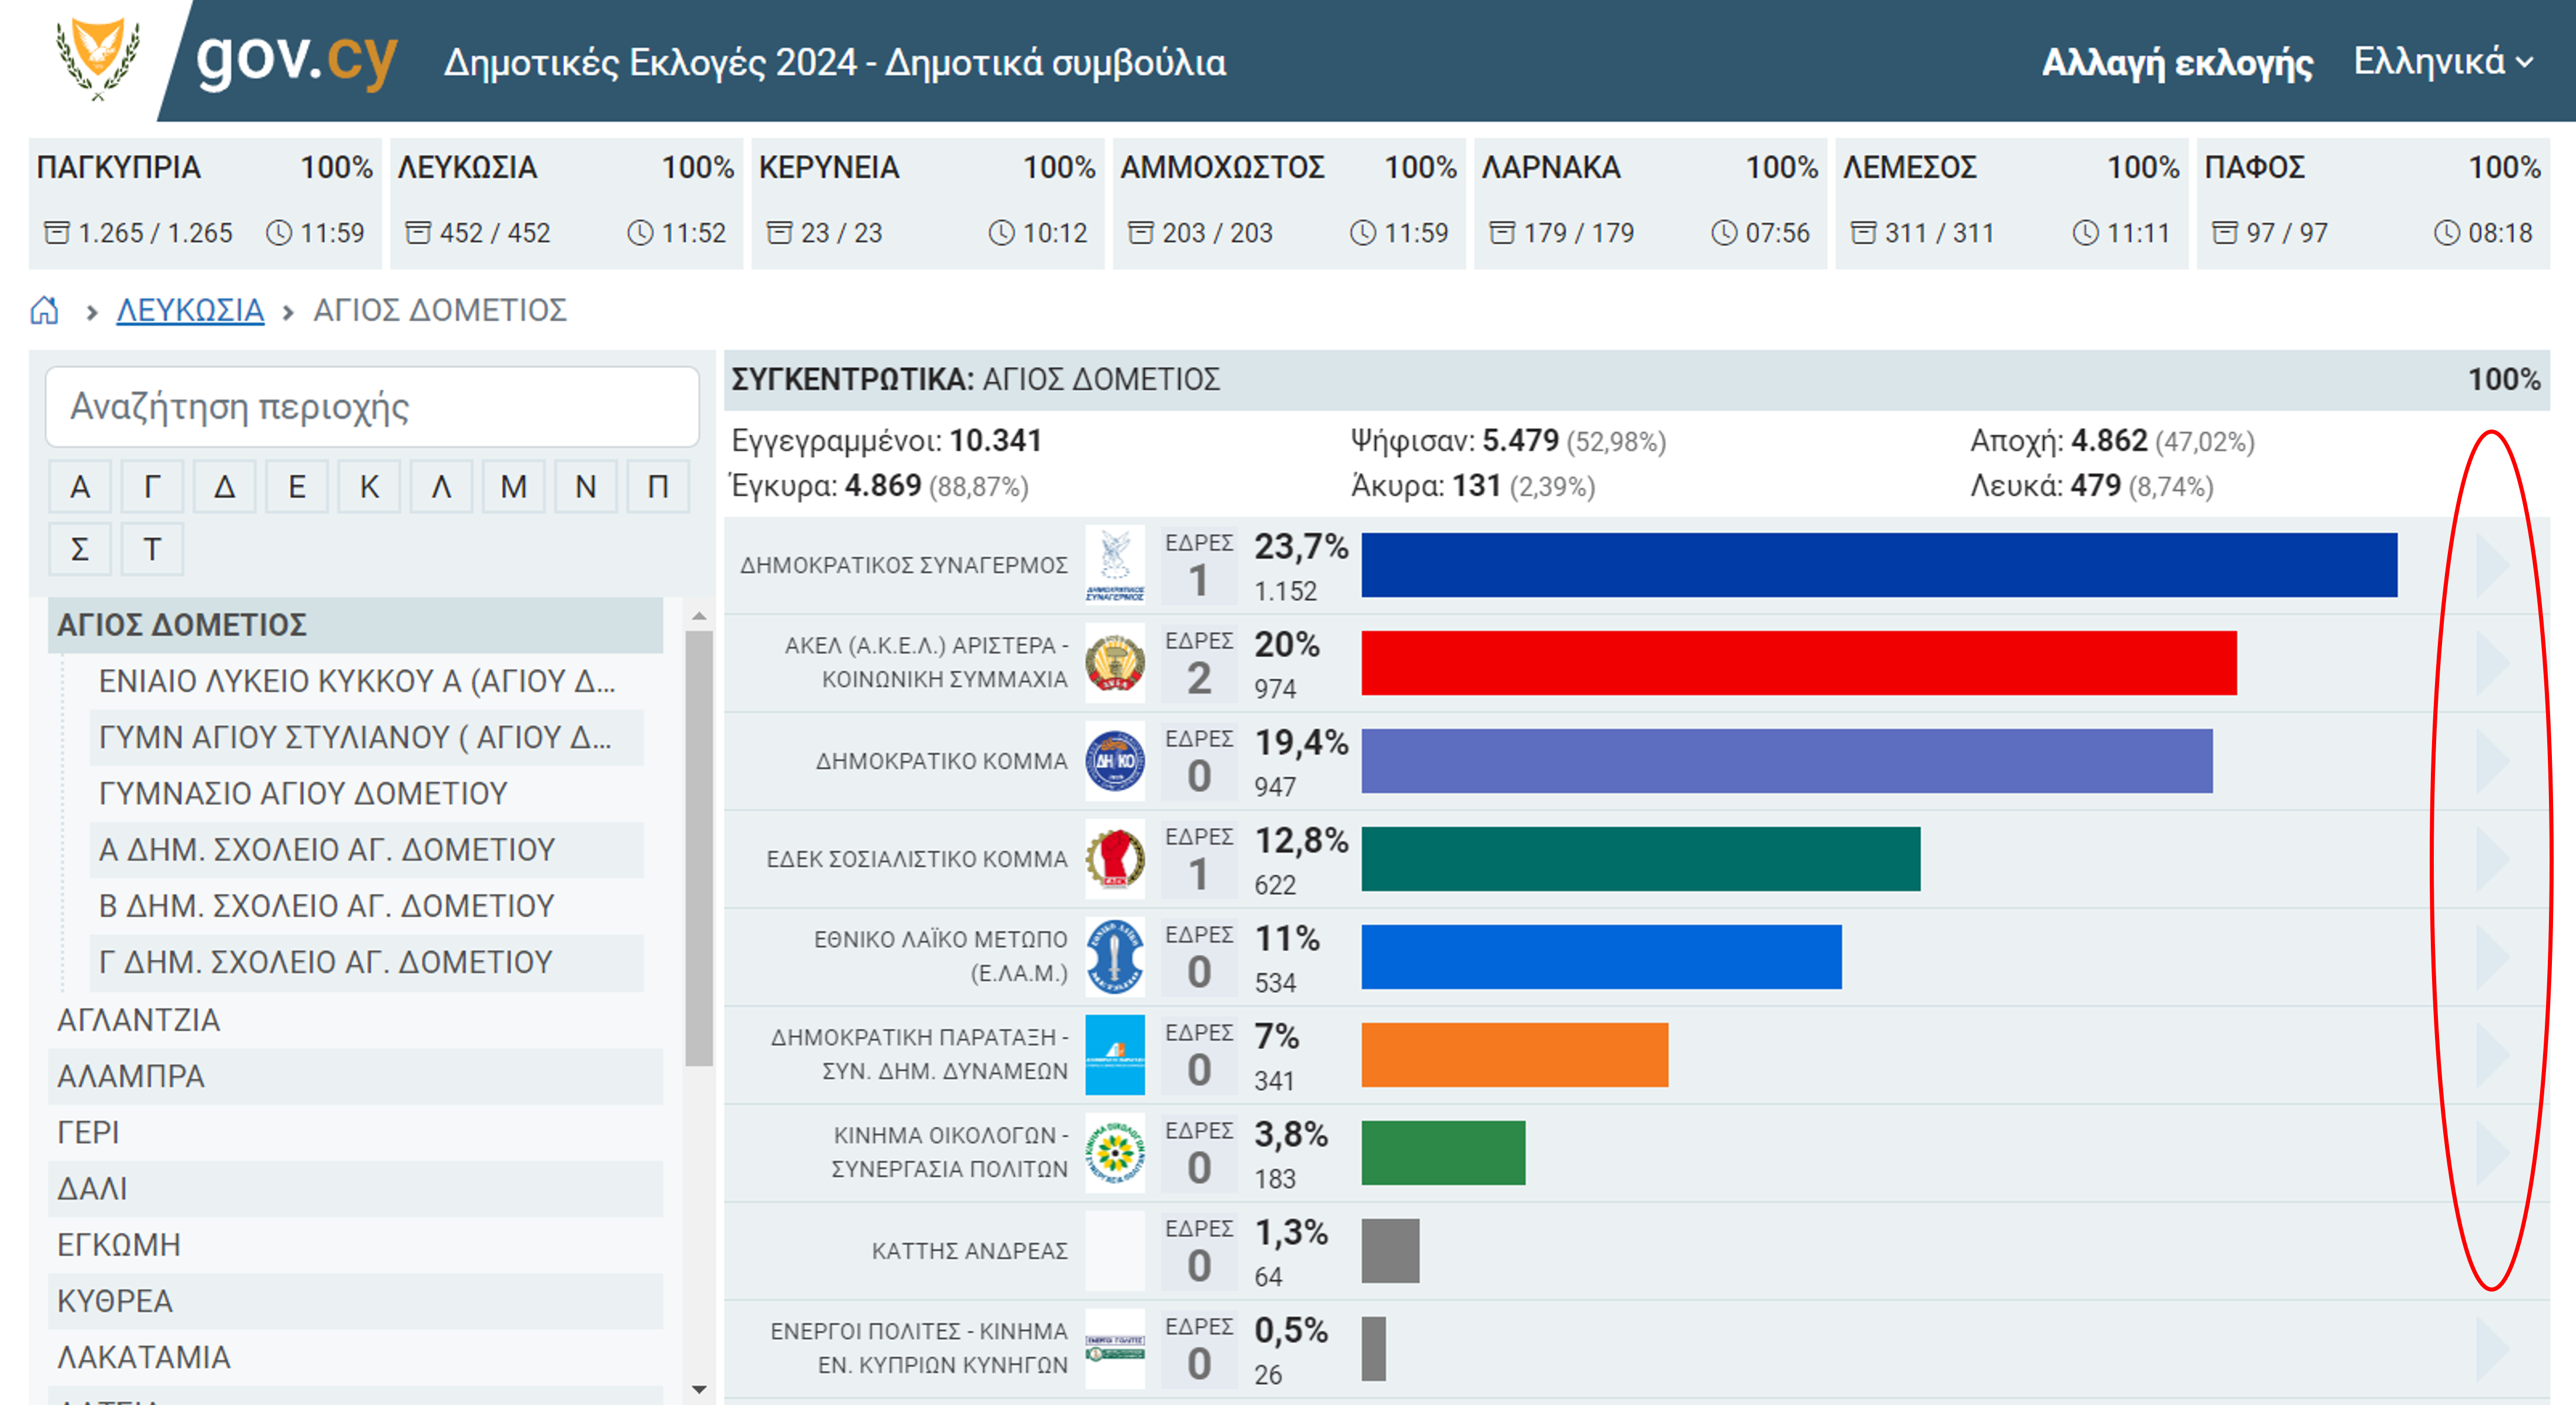Select ΑΓΛΑΝΤΖΙΑ in area list
Image resolution: width=2576 pixels, height=1405 pixels.
point(355,1020)
